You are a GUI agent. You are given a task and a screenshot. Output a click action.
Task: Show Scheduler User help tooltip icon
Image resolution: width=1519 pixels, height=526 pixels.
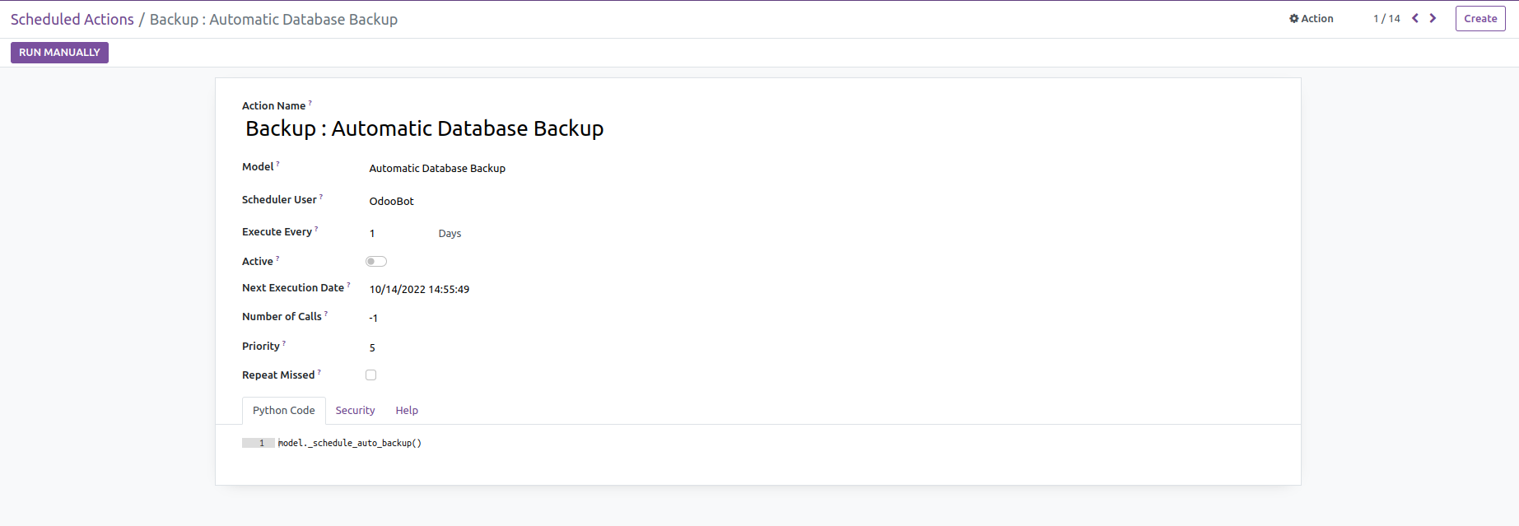(x=321, y=197)
